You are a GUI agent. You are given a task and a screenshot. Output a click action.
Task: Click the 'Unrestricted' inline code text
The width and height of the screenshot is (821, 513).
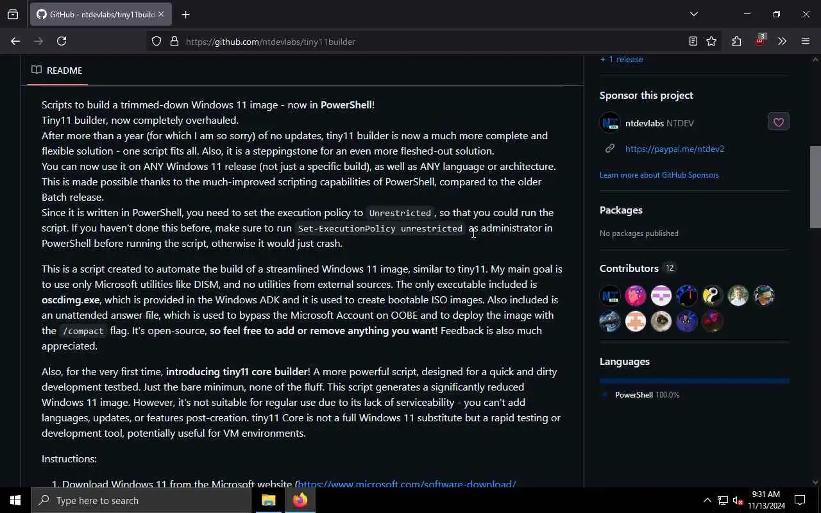pos(400,213)
